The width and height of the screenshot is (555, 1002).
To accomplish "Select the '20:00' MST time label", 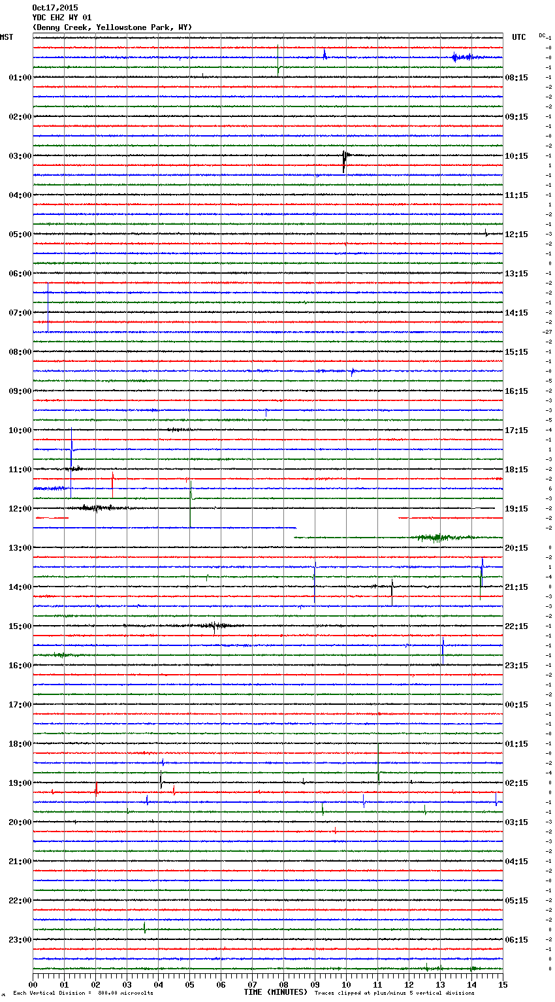I will click(20, 822).
